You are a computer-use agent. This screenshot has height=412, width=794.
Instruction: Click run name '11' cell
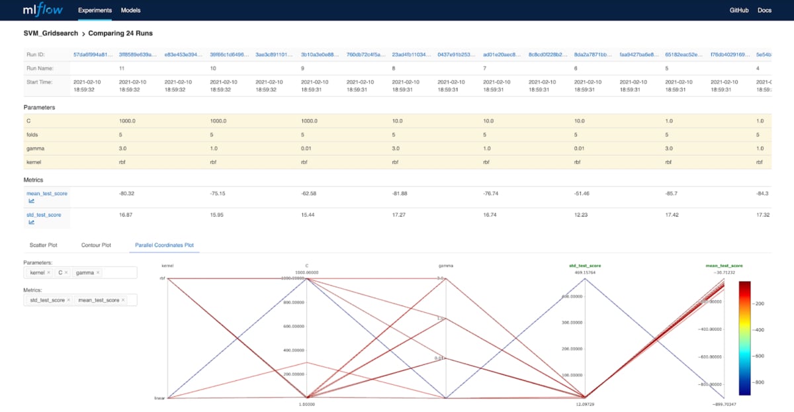(122, 68)
